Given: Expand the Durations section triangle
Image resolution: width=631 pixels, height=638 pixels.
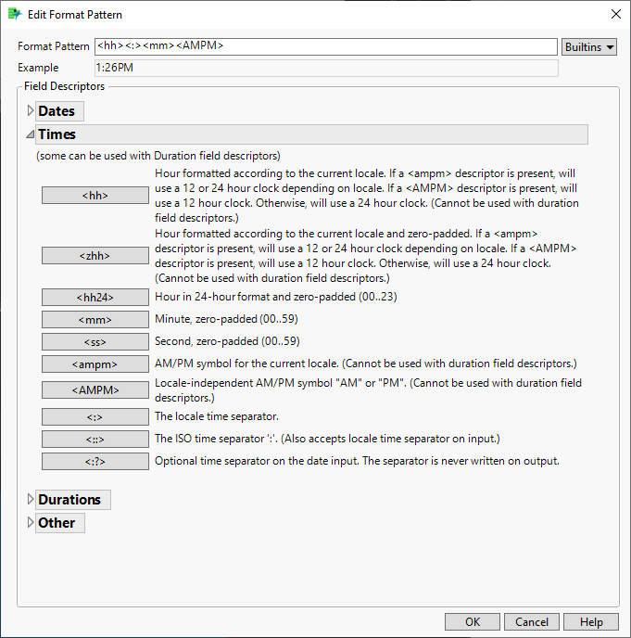Looking at the screenshot, I should click(30, 499).
